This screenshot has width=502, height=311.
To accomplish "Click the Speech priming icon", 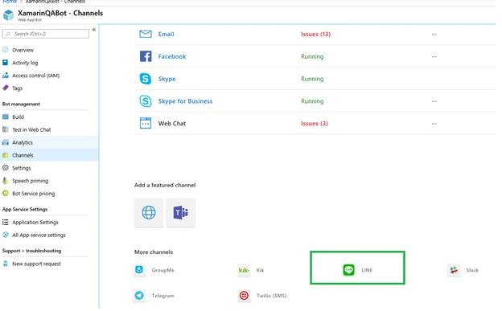I will (6, 181).
